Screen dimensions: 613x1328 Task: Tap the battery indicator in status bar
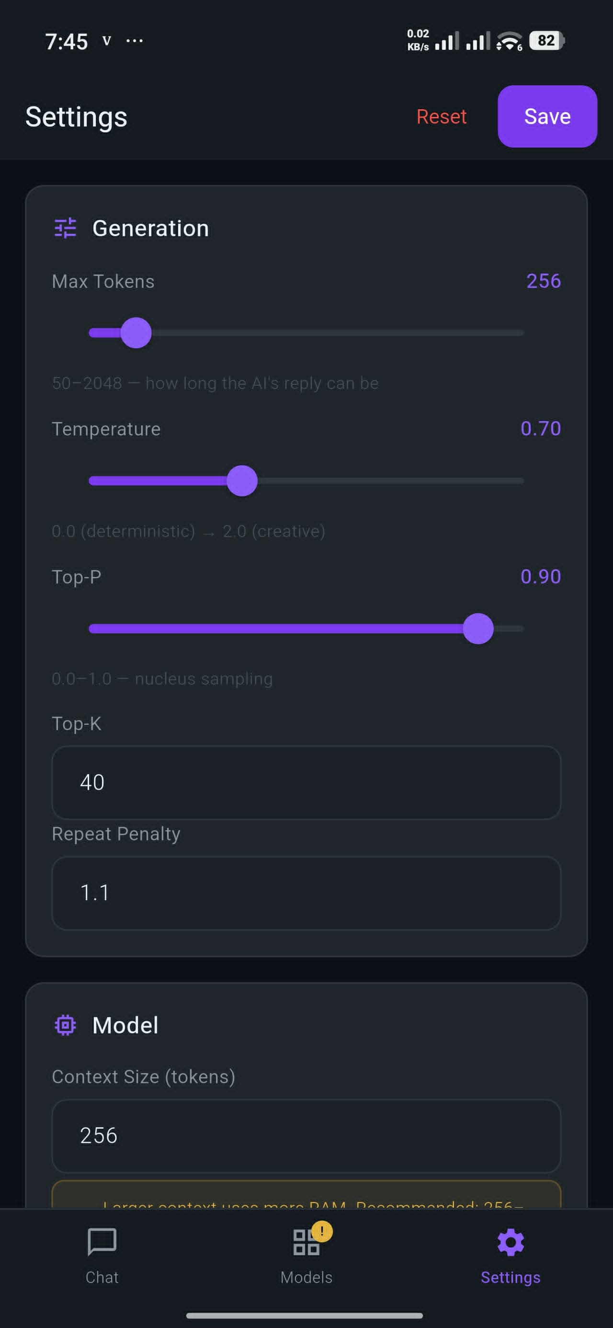pyautogui.click(x=547, y=41)
